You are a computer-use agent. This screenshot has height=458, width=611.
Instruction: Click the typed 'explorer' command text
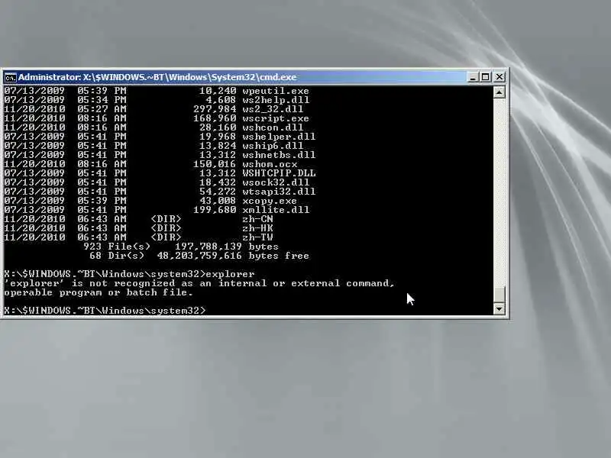(x=231, y=274)
